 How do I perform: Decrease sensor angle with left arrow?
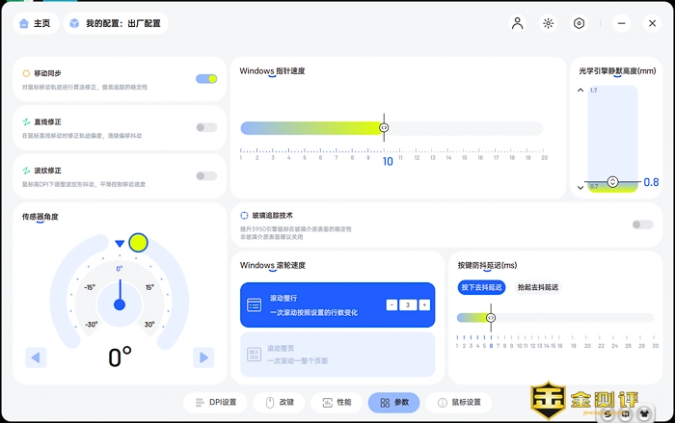coord(36,357)
